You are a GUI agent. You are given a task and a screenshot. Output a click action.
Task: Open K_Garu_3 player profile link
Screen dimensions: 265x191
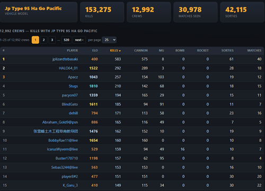point(70,185)
